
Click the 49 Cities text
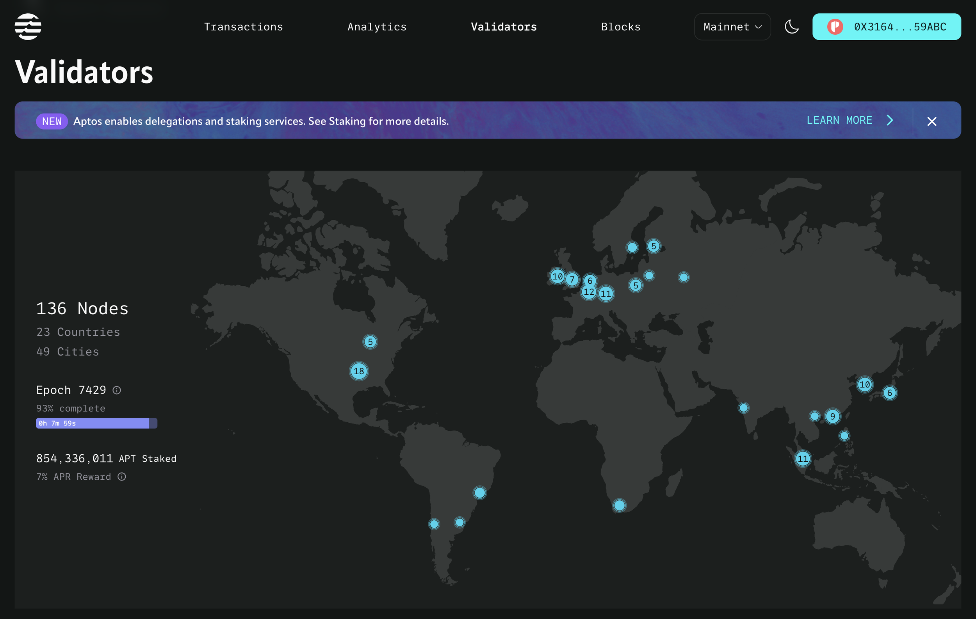click(x=68, y=352)
